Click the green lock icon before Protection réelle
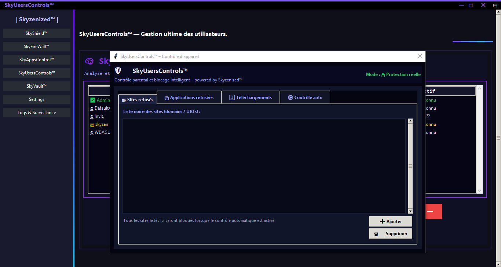 (x=383, y=75)
